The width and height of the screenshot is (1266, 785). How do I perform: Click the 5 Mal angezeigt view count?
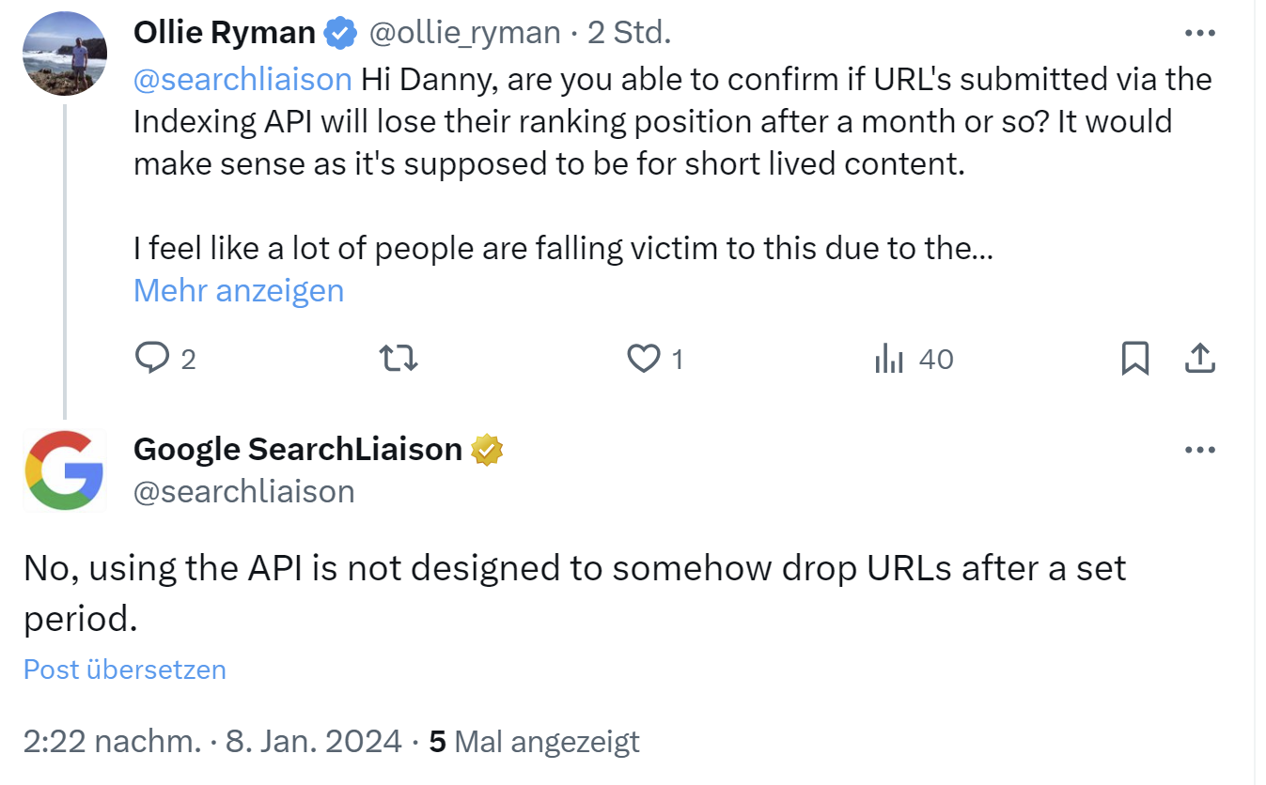[x=534, y=741]
